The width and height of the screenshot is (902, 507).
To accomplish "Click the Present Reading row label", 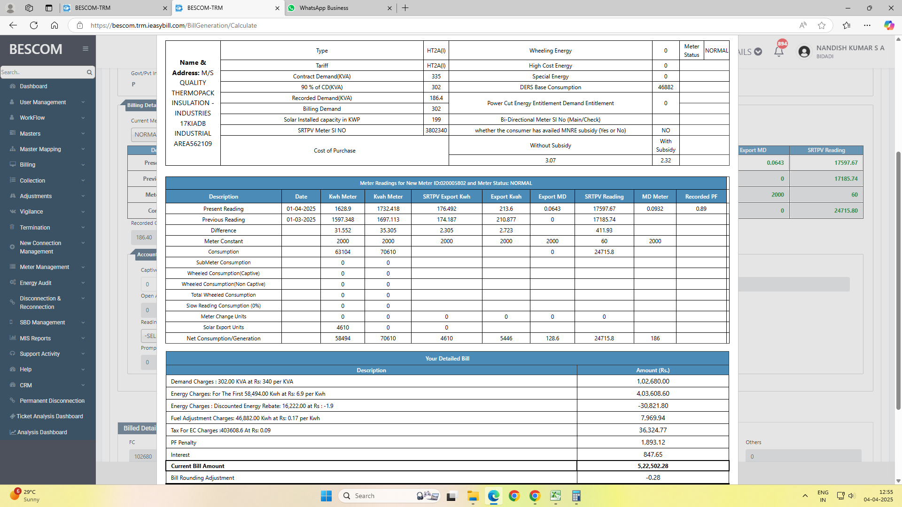I will click(223, 209).
